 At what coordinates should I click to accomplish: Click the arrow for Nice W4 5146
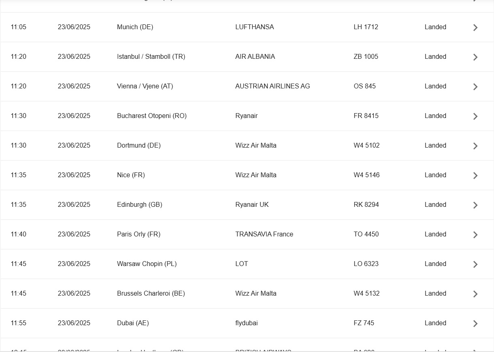click(x=475, y=176)
